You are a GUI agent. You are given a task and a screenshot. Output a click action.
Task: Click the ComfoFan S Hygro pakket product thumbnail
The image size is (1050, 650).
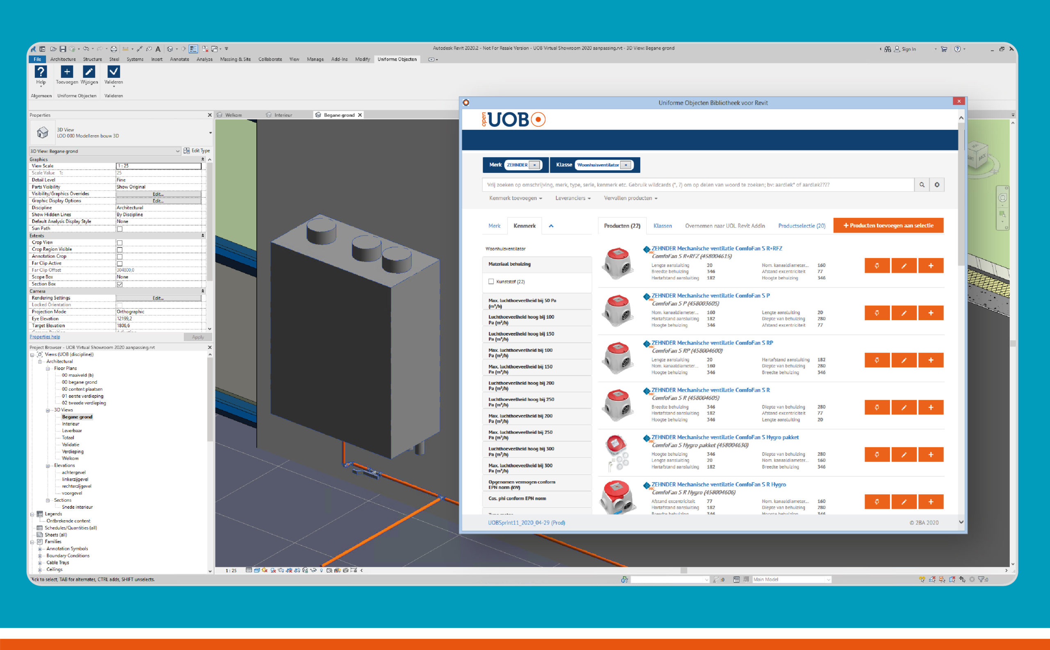(x=616, y=453)
